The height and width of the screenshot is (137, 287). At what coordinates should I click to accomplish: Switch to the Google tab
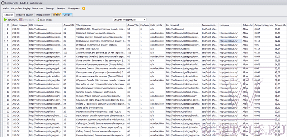tap(67, 15)
